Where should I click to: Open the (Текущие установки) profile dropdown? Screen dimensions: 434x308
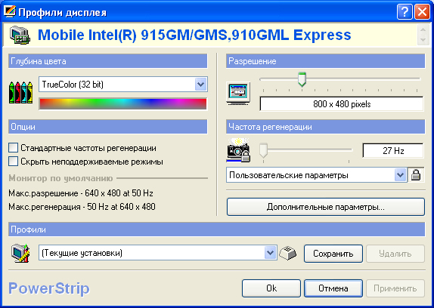click(x=270, y=252)
